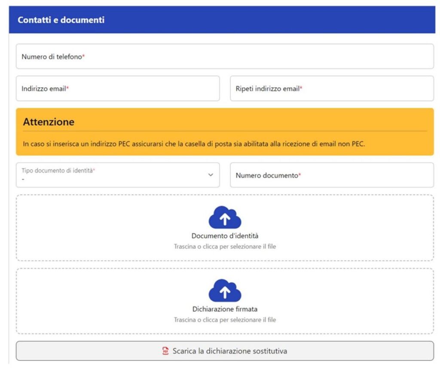Select the Ripeti indirizzo email field
The image size is (440, 368).
[332, 89]
